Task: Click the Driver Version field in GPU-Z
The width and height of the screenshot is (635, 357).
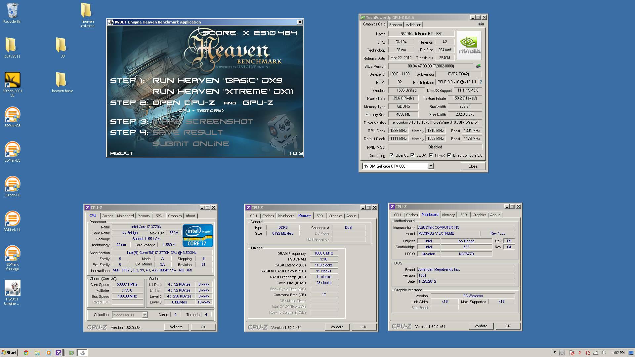Action: [x=435, y=122]
